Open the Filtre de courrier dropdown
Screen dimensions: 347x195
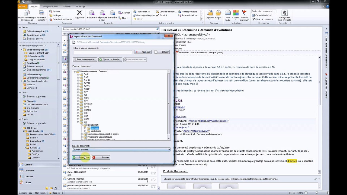tap(262, 19)
